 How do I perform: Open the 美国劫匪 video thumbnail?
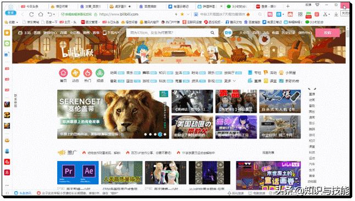coord(192,127)
